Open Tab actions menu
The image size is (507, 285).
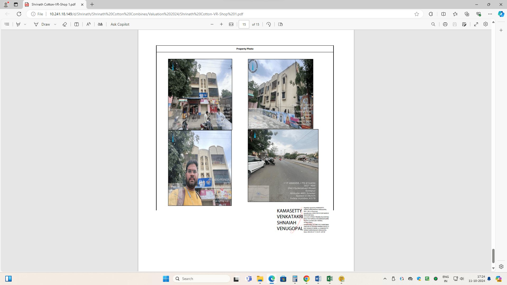(x=16, y=4)
